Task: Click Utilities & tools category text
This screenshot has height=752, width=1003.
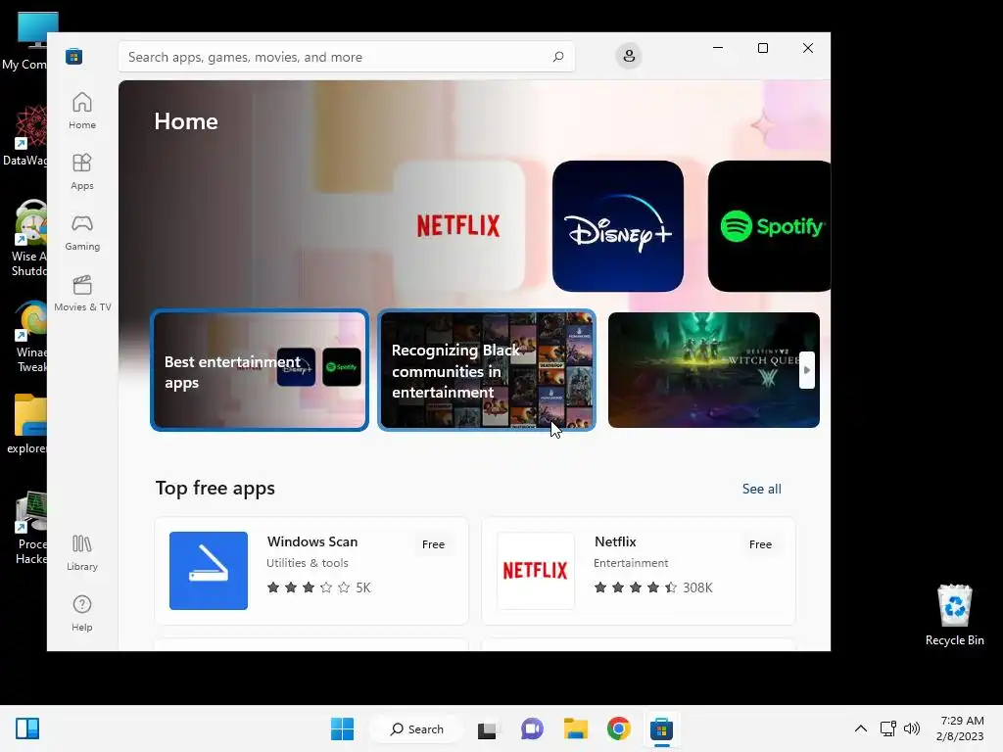Action: coord(307,563)
